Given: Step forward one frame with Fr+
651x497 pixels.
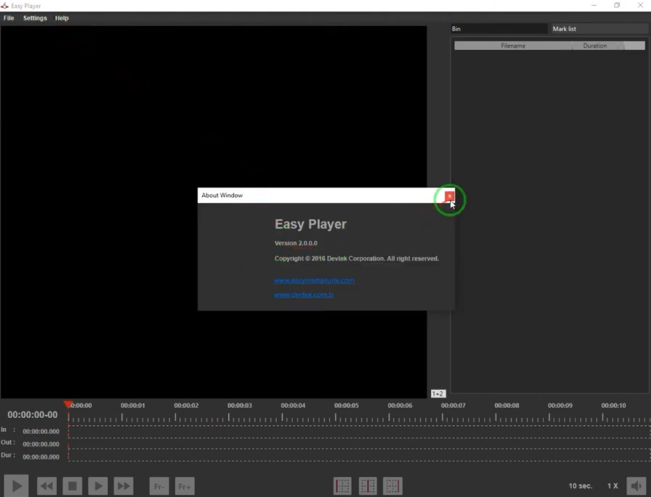Looking at the screenshot, I should pos(184,486).
